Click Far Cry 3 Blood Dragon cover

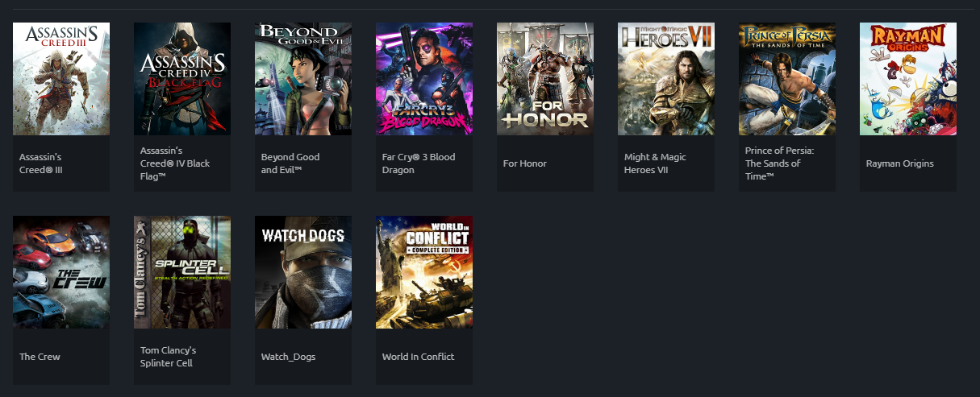[x=424, y=79]
